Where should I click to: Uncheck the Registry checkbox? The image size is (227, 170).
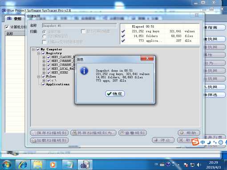tap(43, 53)
